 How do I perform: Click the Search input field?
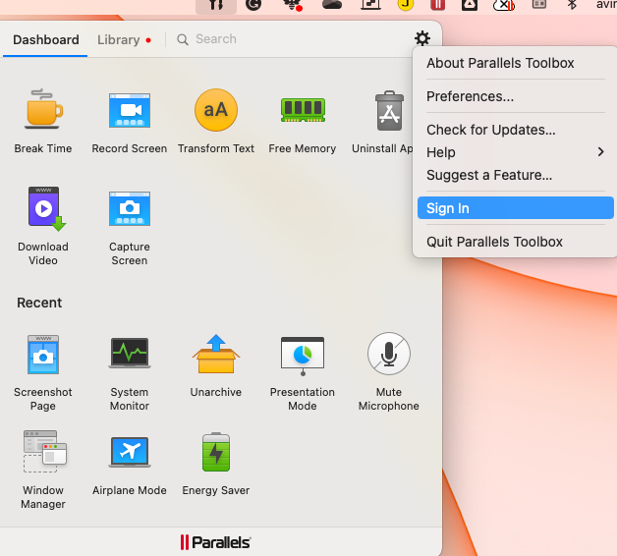tap(285, 39)
